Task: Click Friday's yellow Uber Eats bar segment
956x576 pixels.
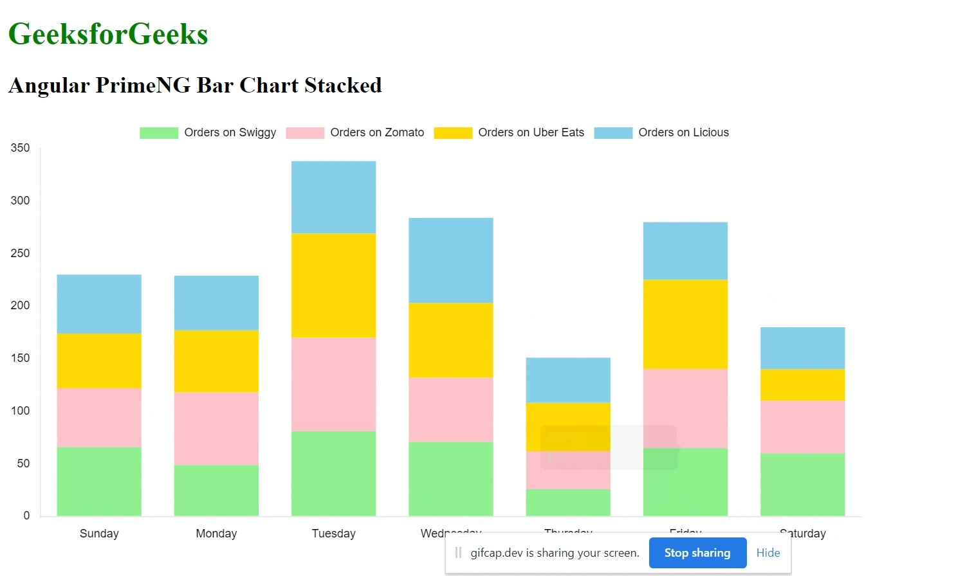Action: pyautogui.click(x=685, y=324)
